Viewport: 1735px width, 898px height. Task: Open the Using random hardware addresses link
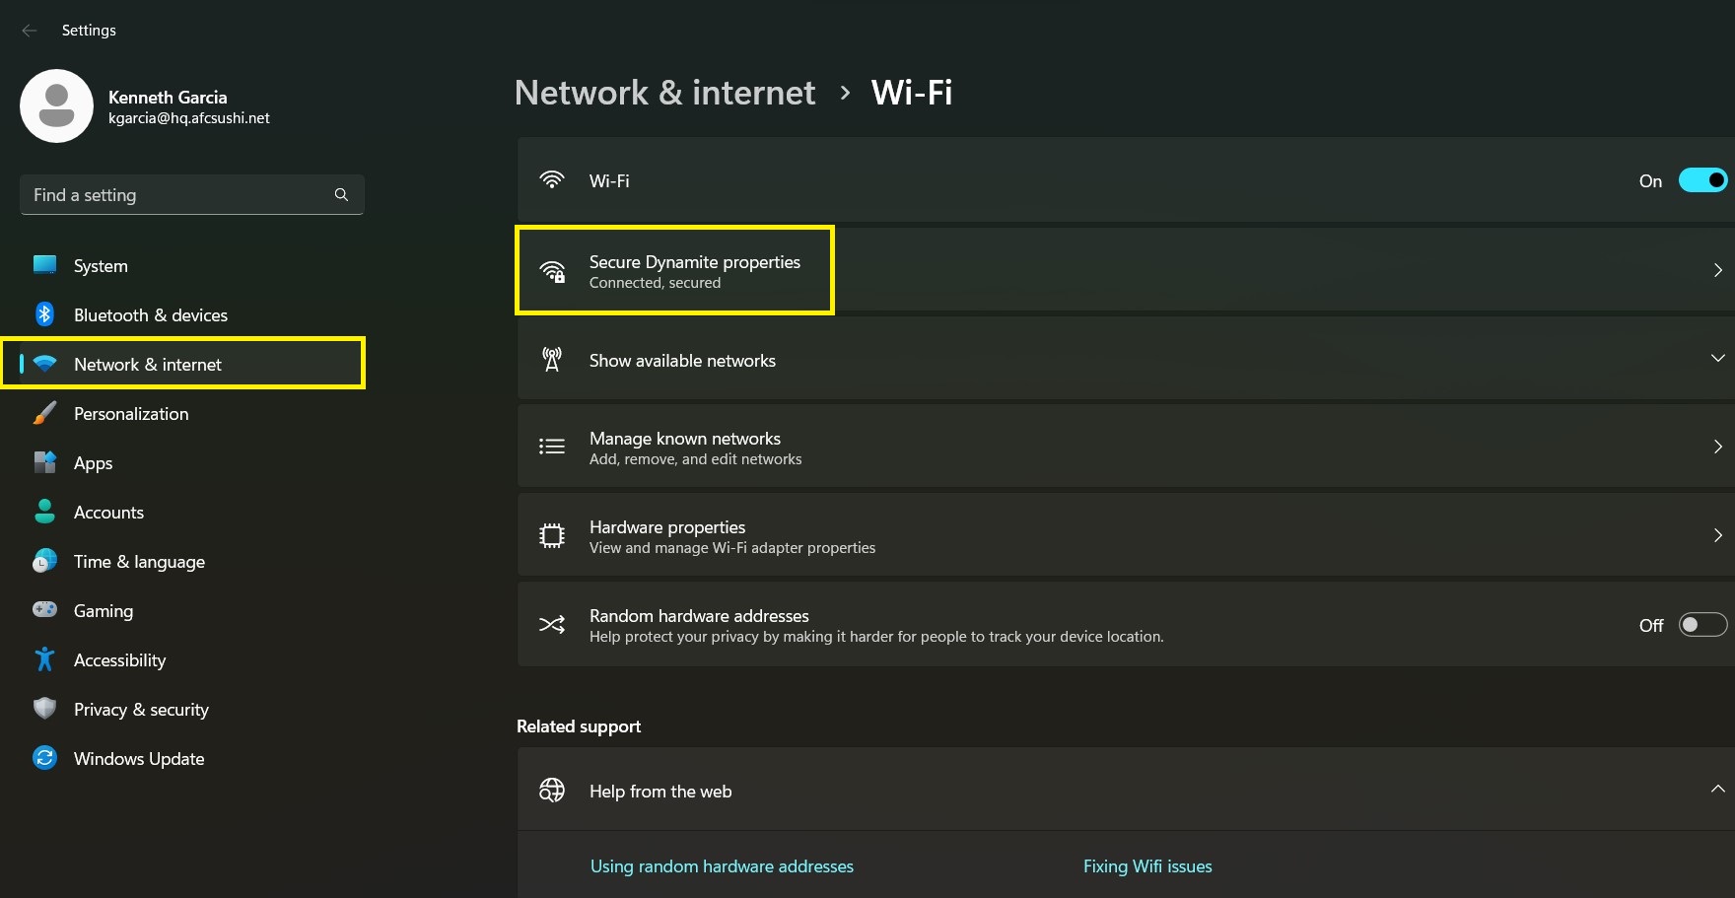(722, 866)
